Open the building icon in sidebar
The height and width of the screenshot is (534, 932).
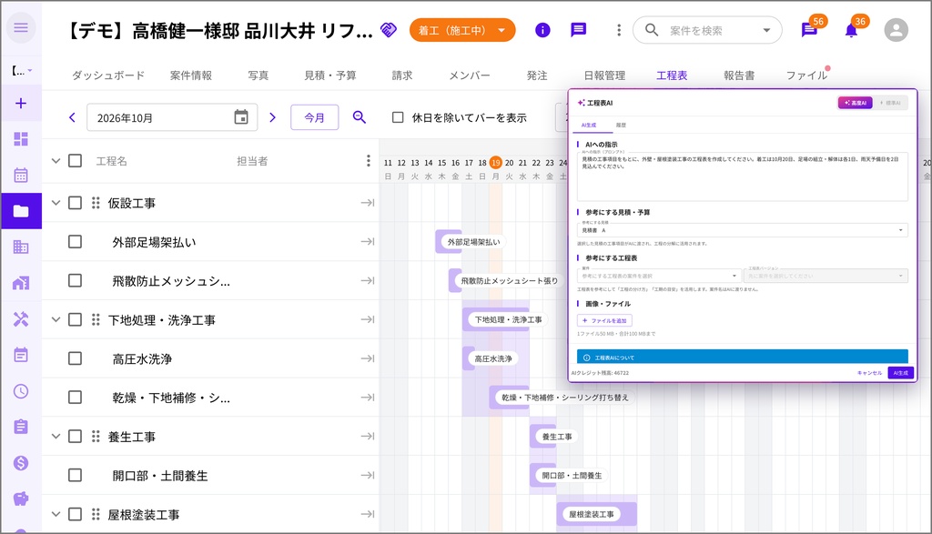[x=21, y=247]
